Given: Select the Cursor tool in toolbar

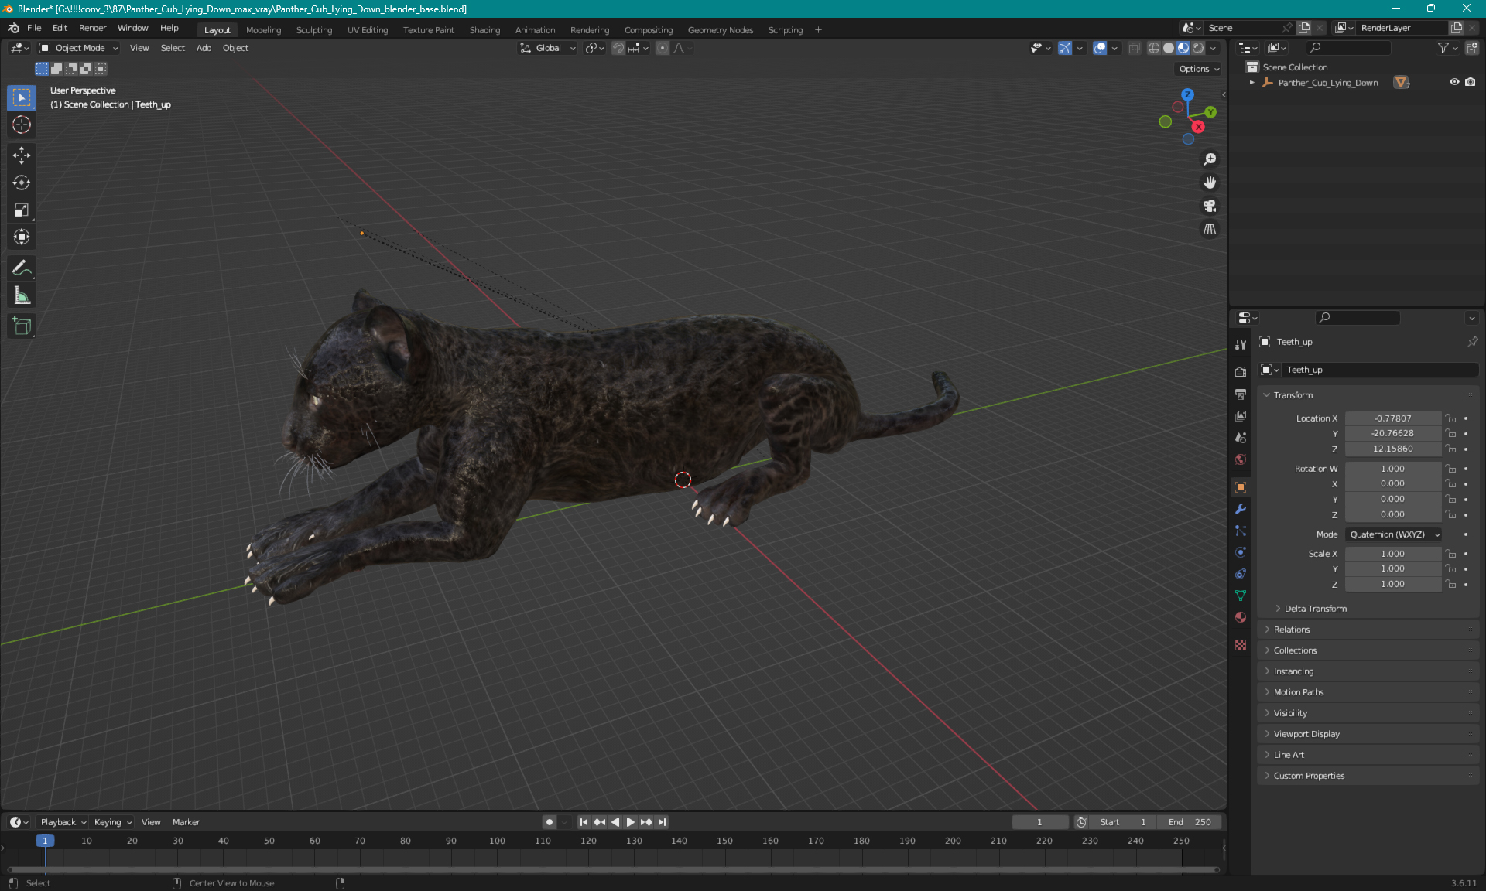Looking at the screenshot, I should [x=22, y=125].
